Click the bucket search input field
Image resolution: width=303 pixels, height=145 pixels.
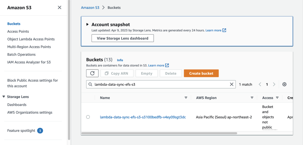[x=161, y=84]
